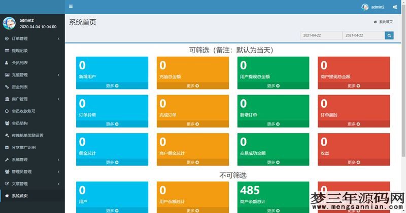Click 更多 on the 交易成功金额 card
406x213 pixels.
pos(273,162)
